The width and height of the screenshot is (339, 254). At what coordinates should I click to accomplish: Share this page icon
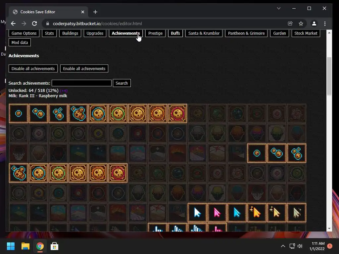290,23
